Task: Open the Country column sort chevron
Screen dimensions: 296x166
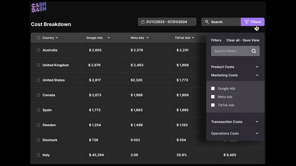Action: coord(57,38)
